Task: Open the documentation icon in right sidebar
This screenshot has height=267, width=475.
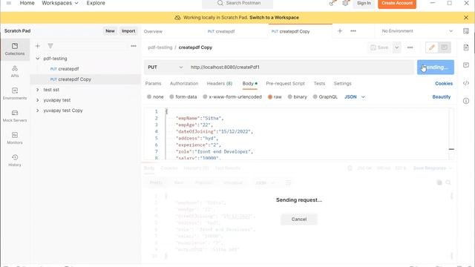Action: pyautogui.click(x=466, y=47)
